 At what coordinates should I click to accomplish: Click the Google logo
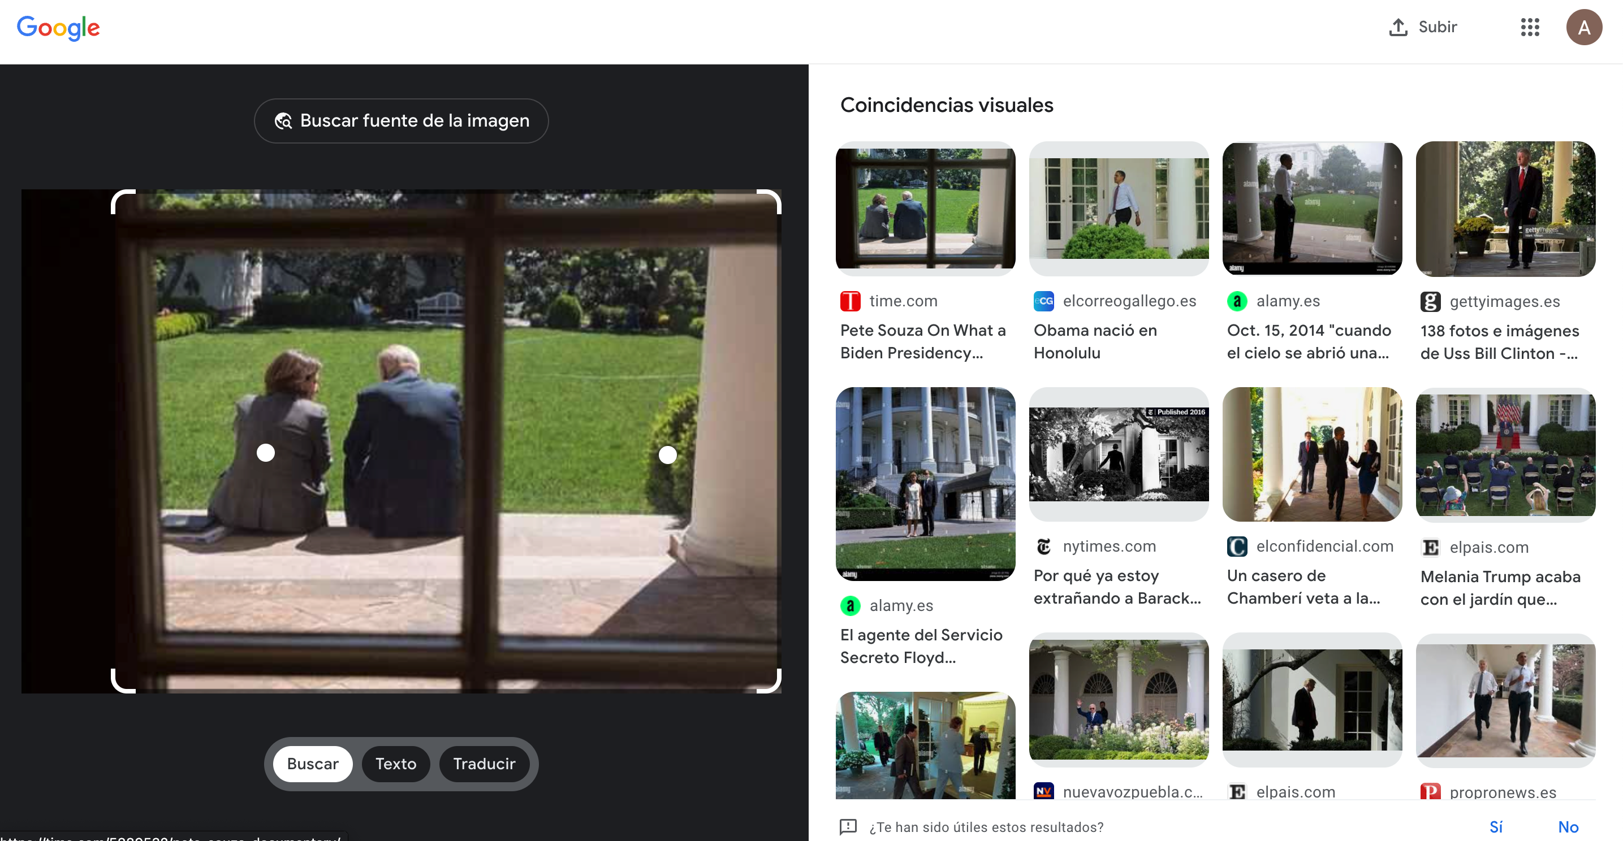click(x=58, y=28)
